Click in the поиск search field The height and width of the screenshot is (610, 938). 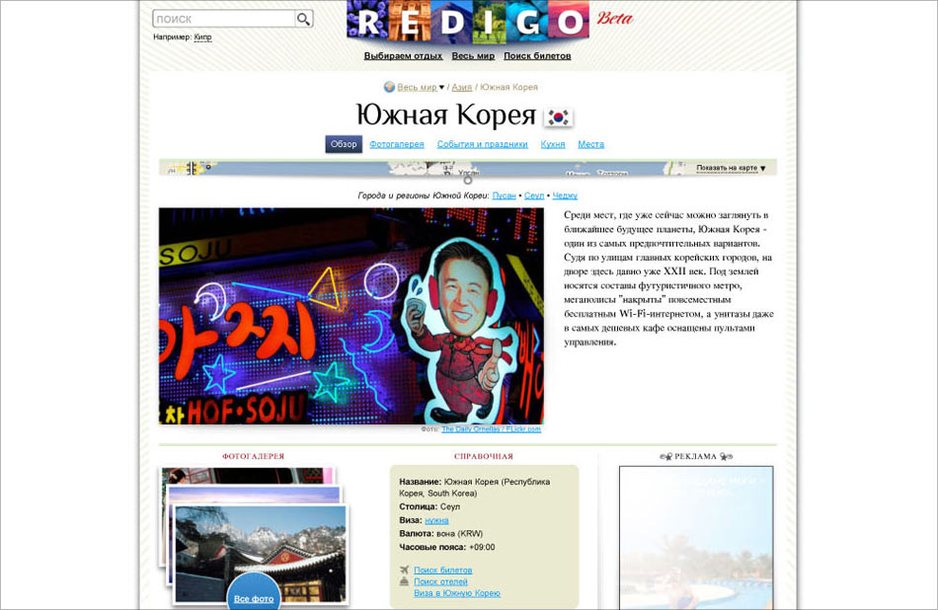224,19
